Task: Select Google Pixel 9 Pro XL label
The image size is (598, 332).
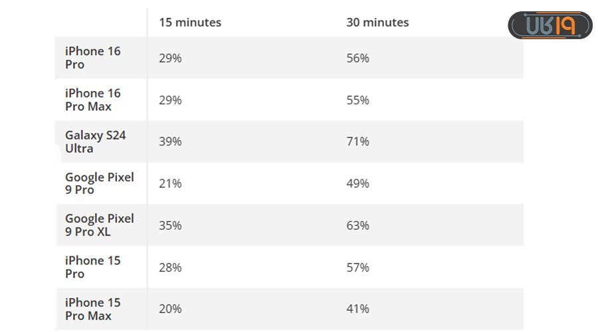Action: pos(100,225)
